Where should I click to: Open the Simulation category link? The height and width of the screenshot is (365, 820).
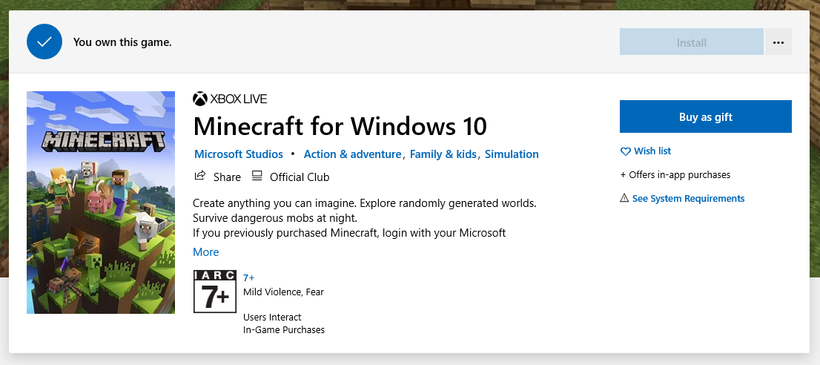pos(512,154)
